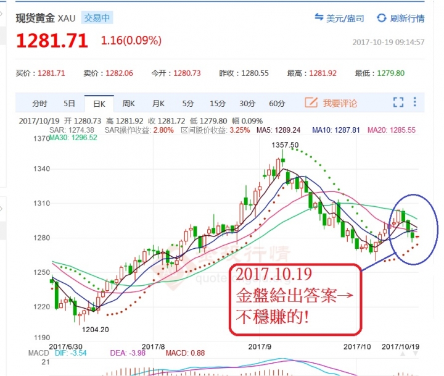Open the comment pencil icon
Image resolution: width=444 pixels, height=376 pixels.
(x=311, y=102)
